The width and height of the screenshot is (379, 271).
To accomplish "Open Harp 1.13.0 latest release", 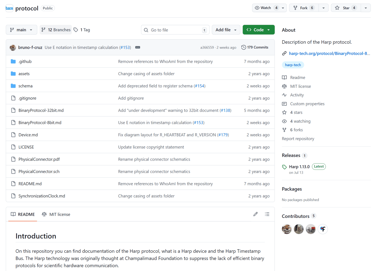I will 299,167.
